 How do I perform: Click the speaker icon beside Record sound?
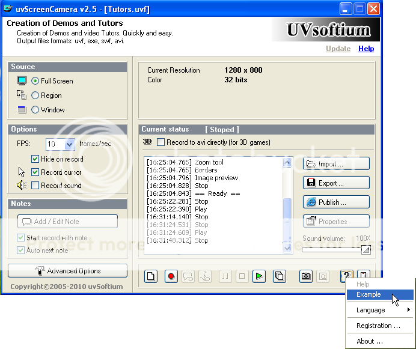pos(22,185)
